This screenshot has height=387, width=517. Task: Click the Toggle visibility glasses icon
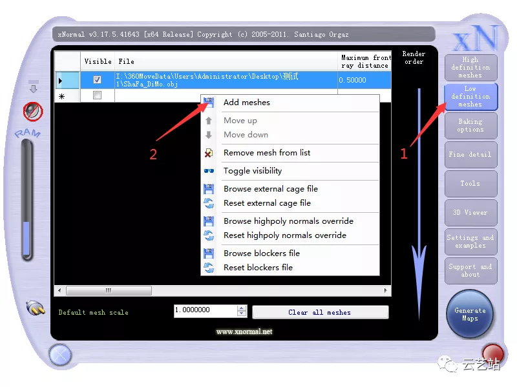[x=209, y=171]
